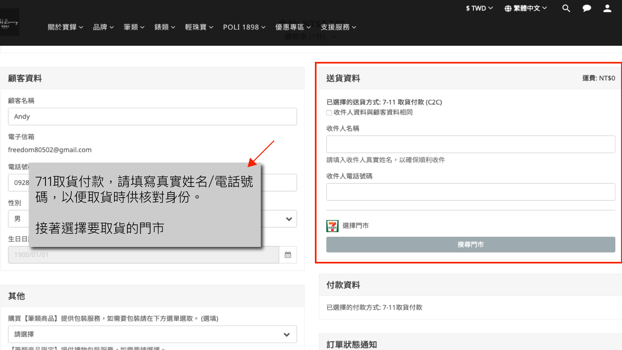Image resolution: width=622 pixels, height=350 pixels.
Task: Click the 收件人電話號碼 phone input field
Action: 470,192
